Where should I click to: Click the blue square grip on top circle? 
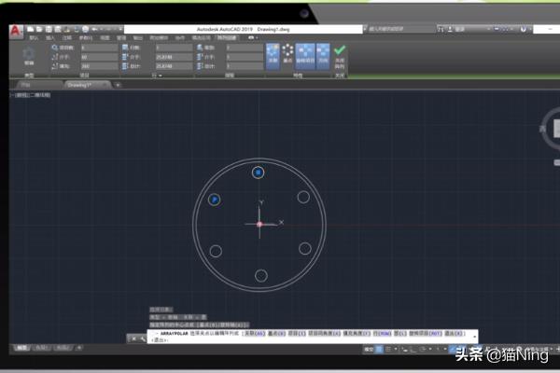(258, 173)
